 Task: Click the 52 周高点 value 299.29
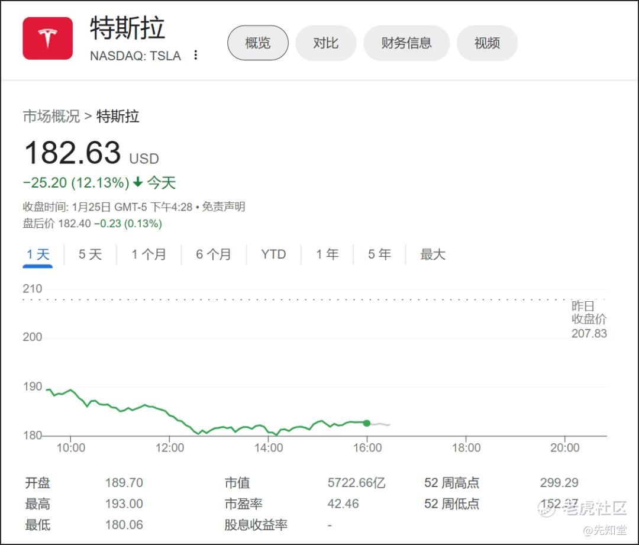[559, 483]
